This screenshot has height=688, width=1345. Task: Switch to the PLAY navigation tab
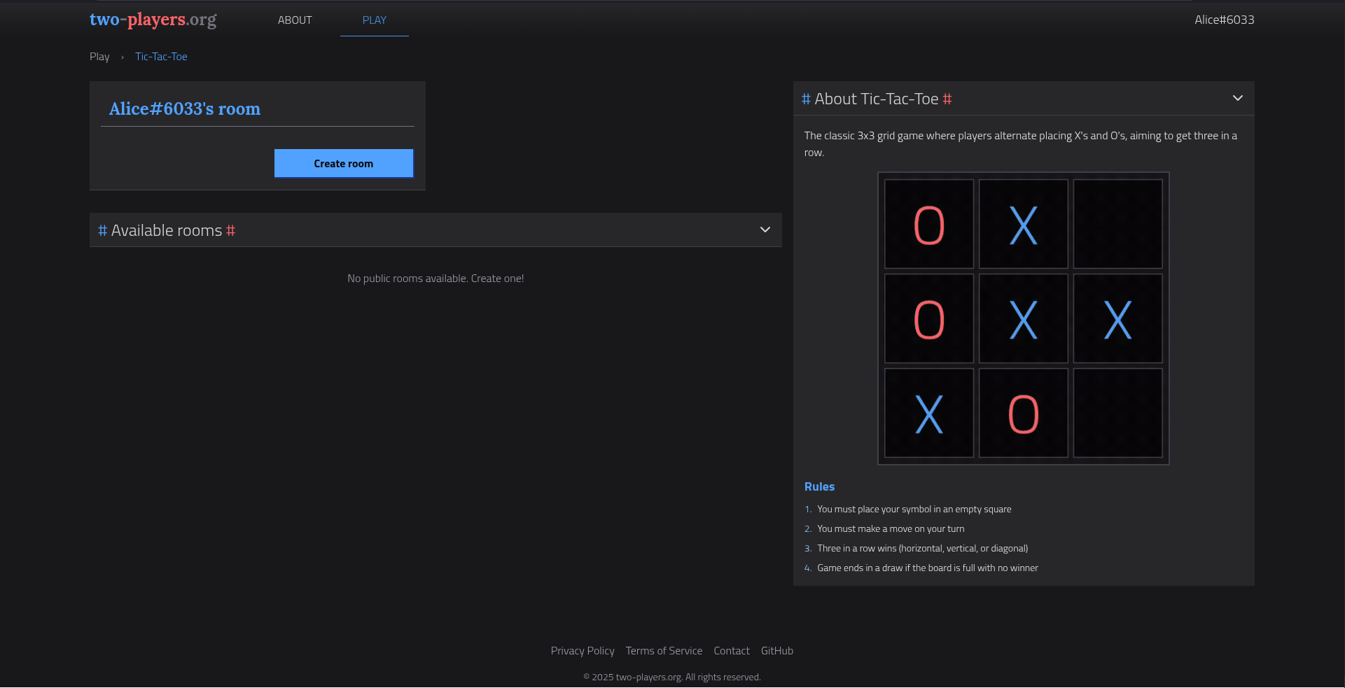[374, 20]
